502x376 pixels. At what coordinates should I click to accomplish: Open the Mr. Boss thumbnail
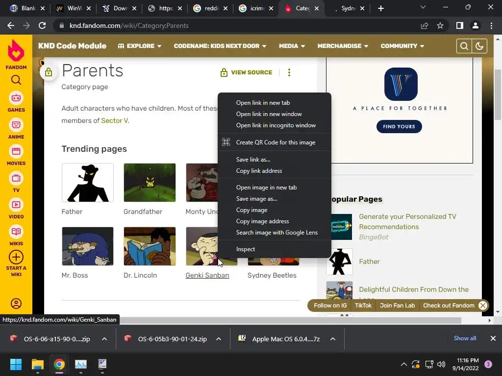coord(88,246)
